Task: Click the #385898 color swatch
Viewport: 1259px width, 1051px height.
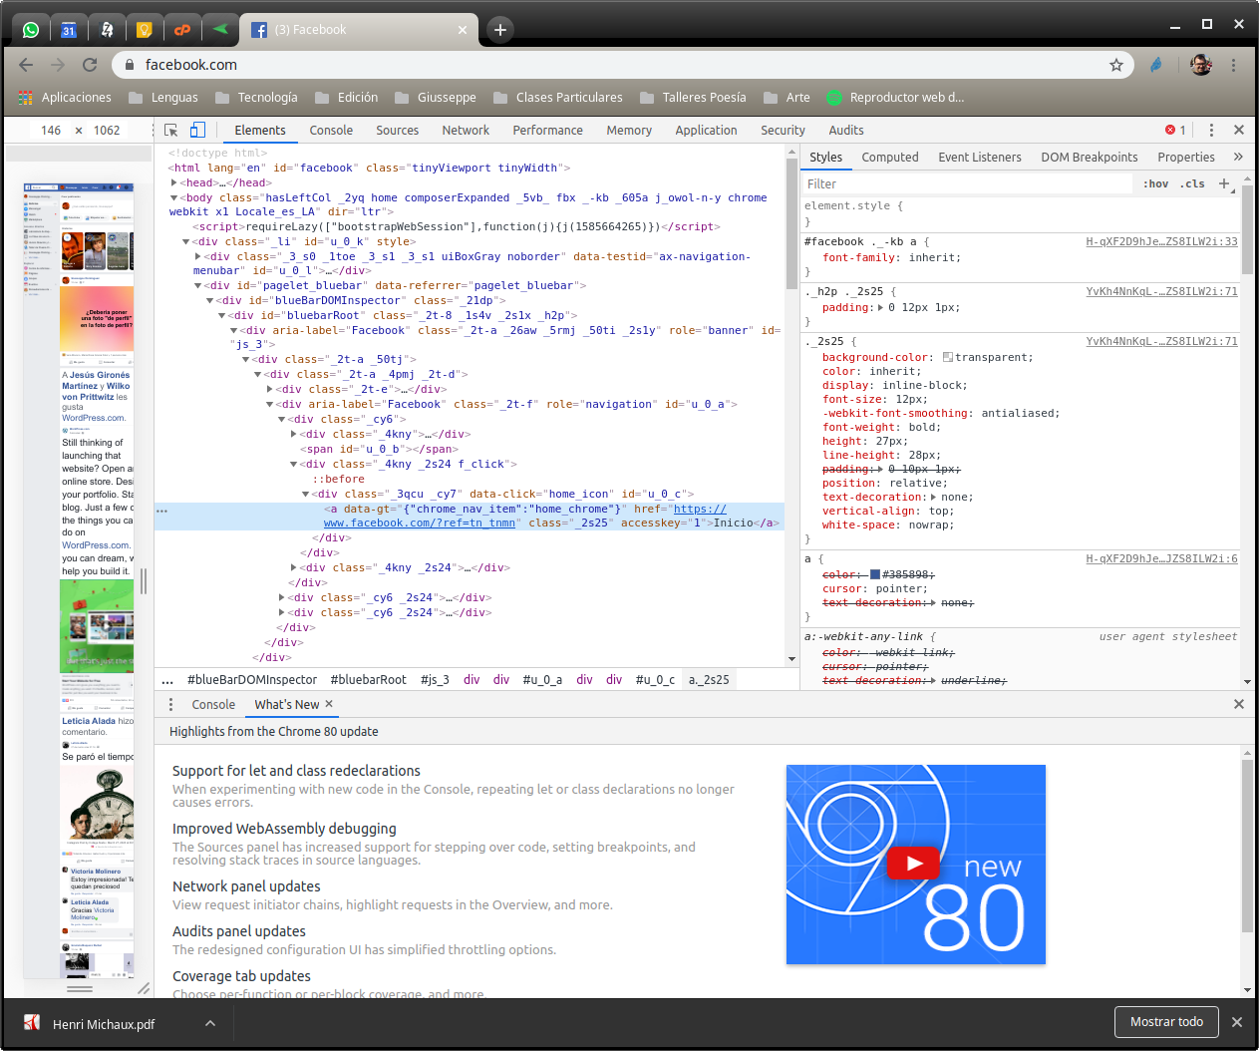Action: (x=875, y=574)
